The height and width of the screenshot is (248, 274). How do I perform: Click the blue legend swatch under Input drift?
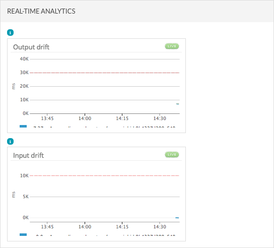click(x=23, y=234)
